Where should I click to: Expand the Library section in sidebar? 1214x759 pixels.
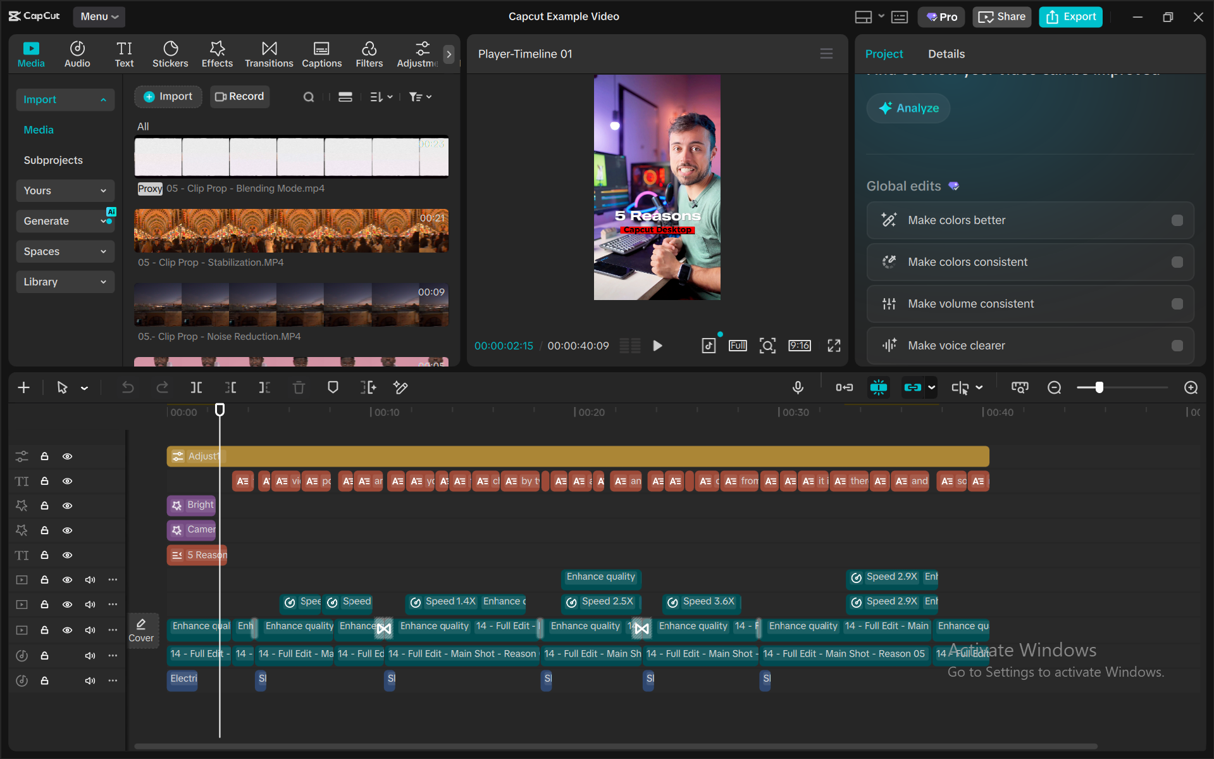coord(65,282)
